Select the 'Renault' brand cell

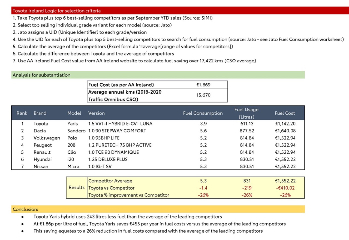[x=42, y=152]
